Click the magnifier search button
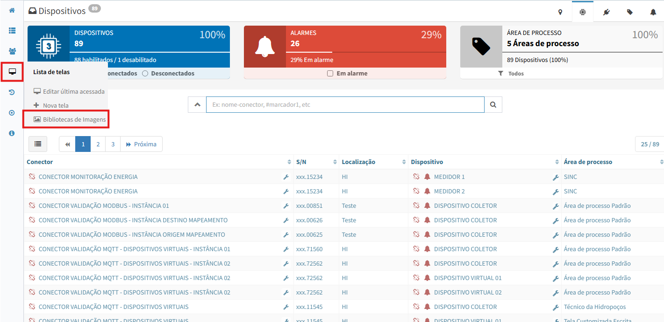The image size is (664, 322). click(493, 105)
